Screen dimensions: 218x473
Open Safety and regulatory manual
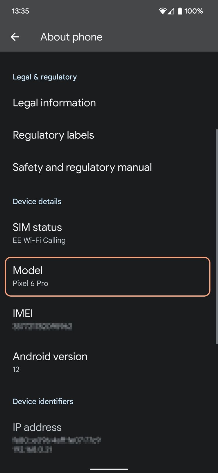(x=82, y=167)
